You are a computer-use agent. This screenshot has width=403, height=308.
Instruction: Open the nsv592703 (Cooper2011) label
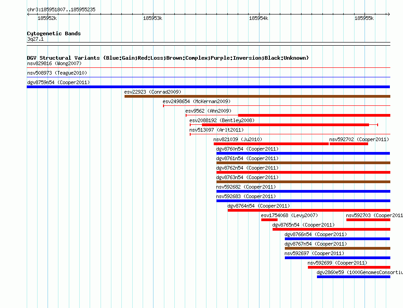(374, 215)
